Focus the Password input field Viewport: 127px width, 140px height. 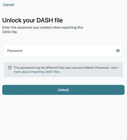pos(63,50)
